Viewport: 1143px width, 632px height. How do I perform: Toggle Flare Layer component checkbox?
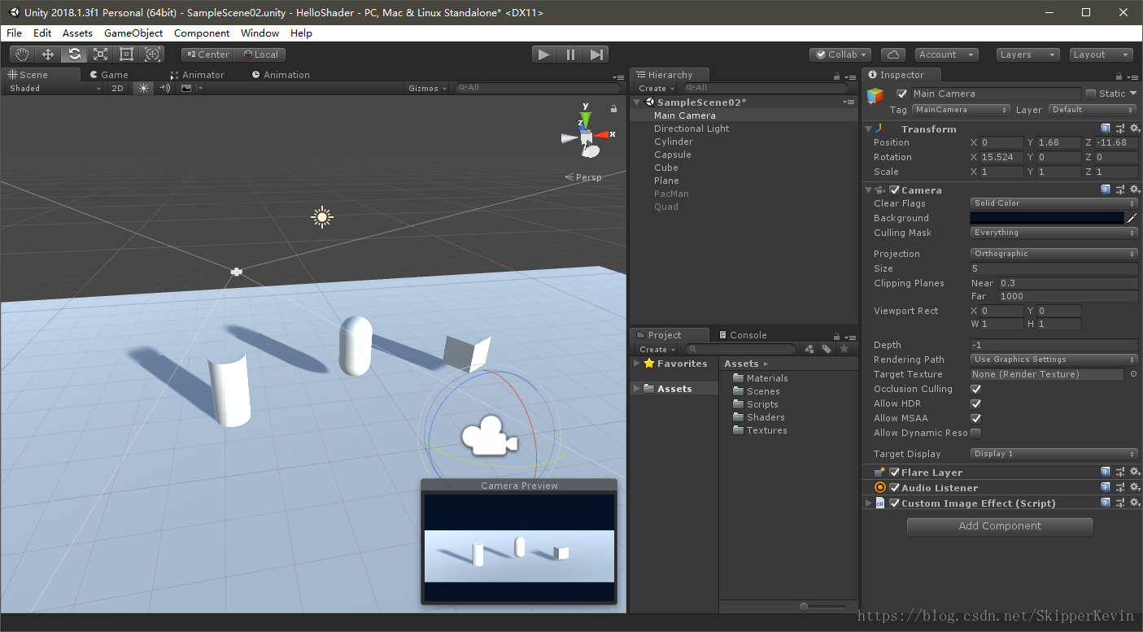point(895,472)
